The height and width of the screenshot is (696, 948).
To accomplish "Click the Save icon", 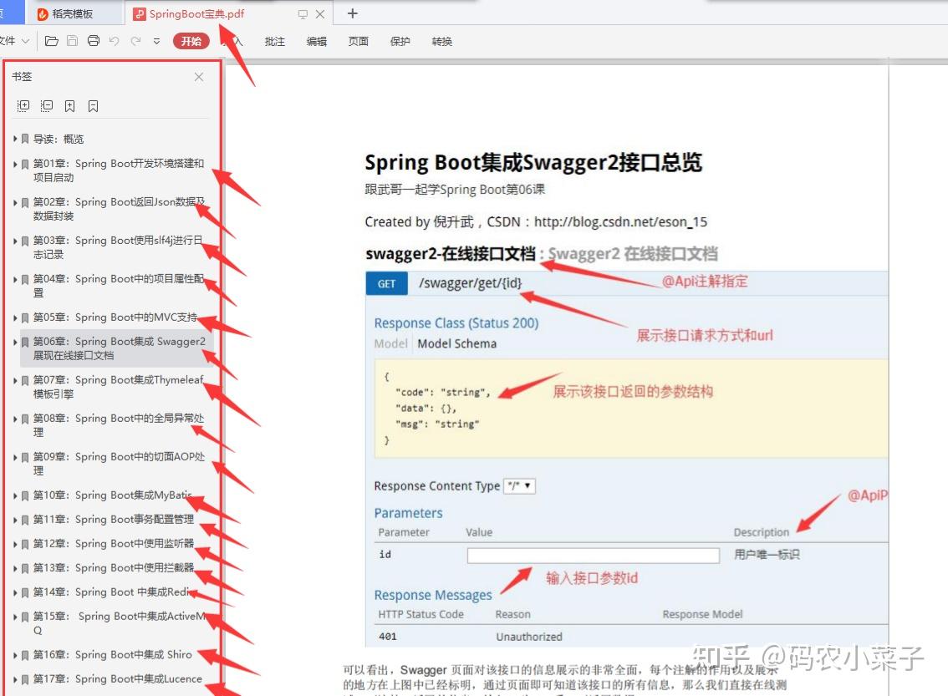I will point(72,40).
